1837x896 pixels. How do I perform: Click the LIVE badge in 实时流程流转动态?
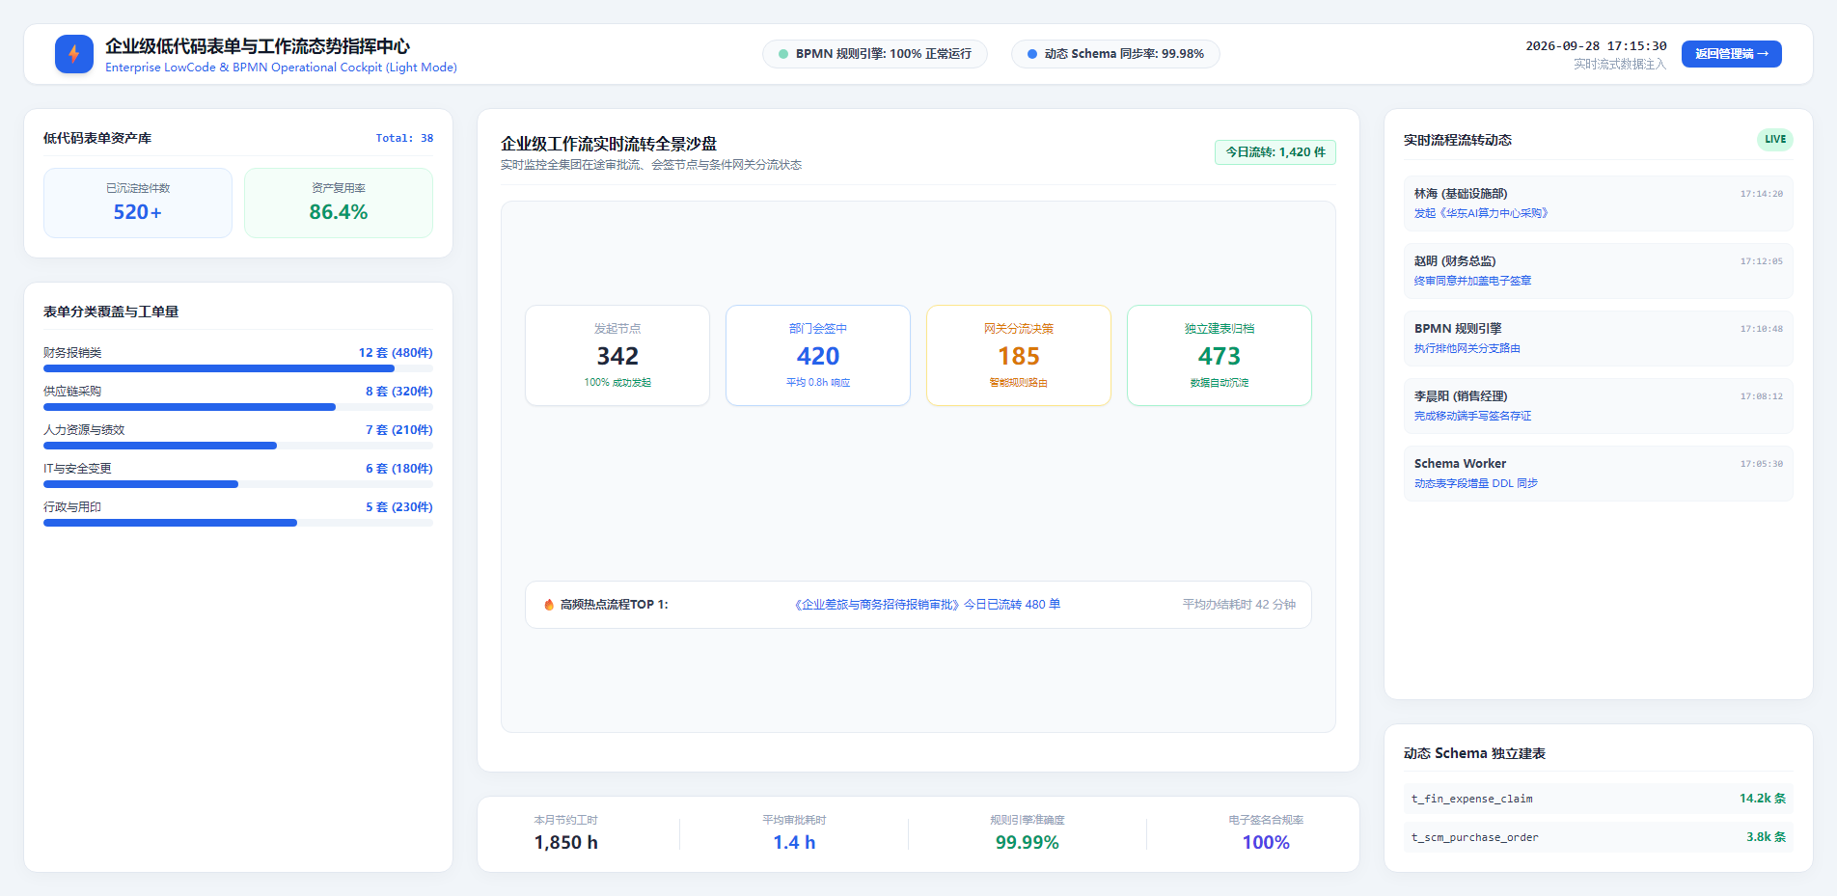coord(1774,139)
